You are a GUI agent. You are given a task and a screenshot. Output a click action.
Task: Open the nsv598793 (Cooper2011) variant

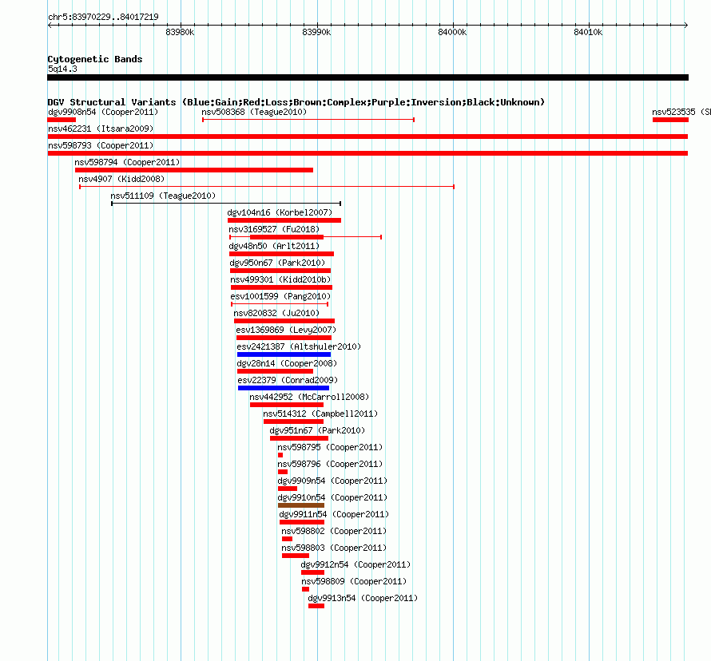click(x=101, y=145)
